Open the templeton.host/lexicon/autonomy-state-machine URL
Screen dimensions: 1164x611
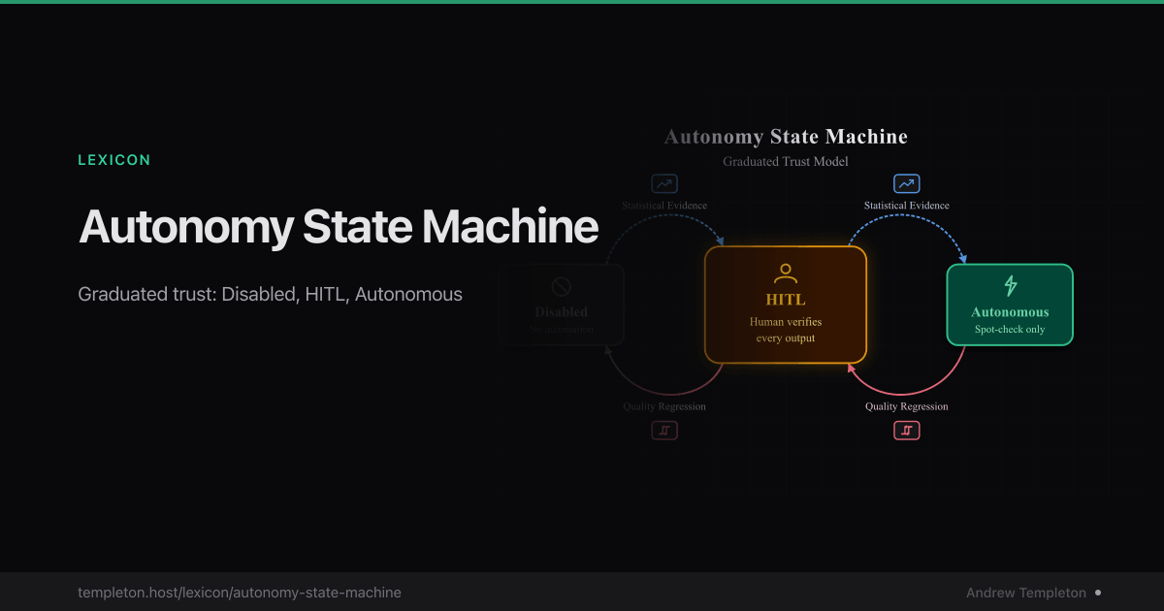[x=240, y=592]
